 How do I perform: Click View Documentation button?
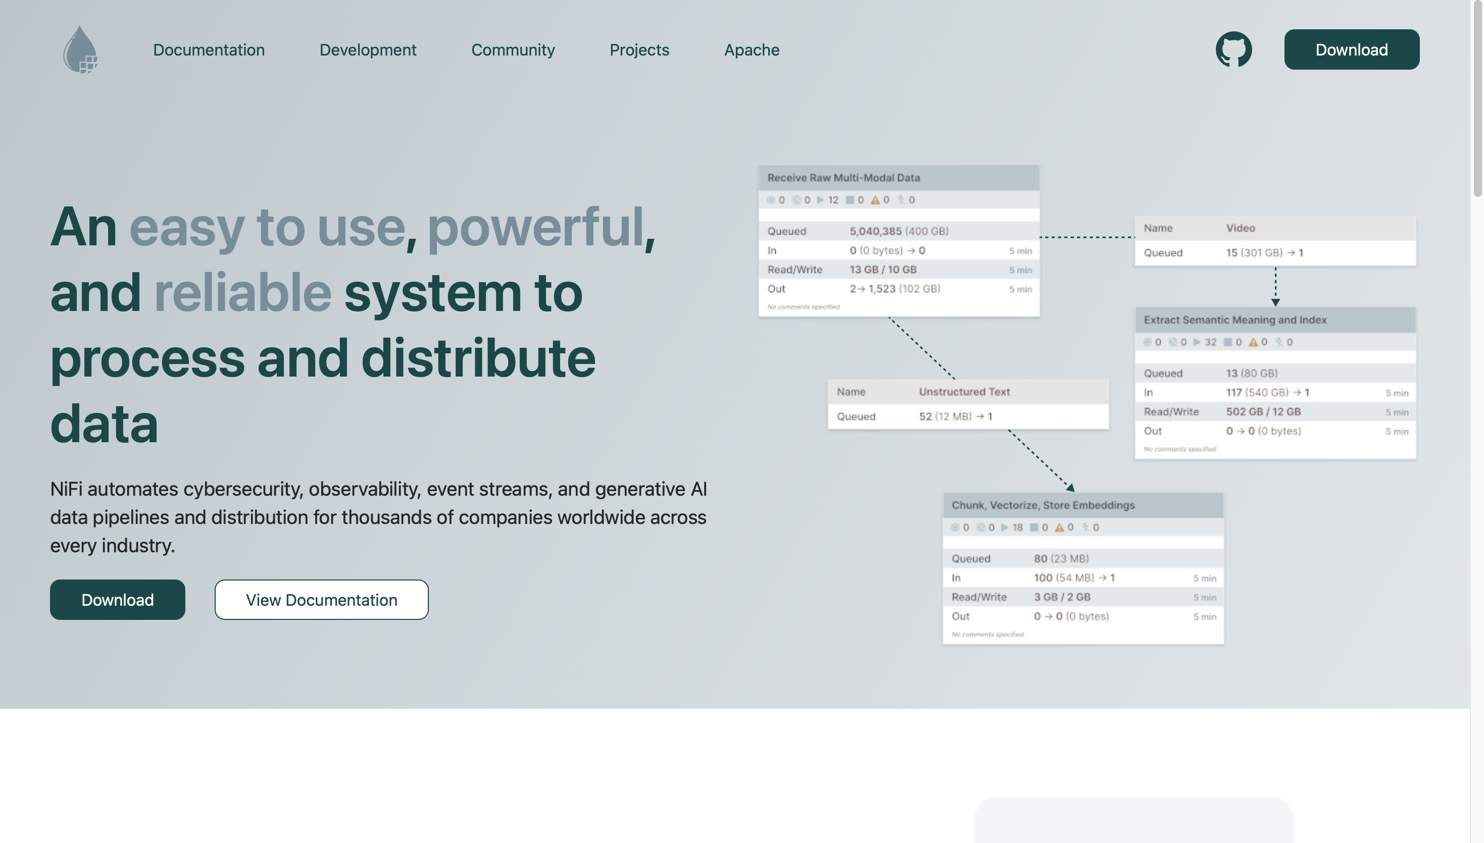(x=321, y=600)
